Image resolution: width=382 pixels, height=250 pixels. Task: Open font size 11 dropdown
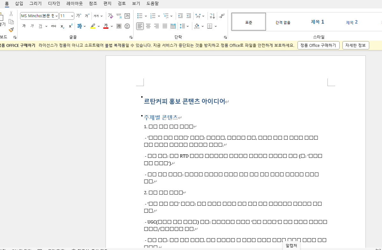point(72,16)
